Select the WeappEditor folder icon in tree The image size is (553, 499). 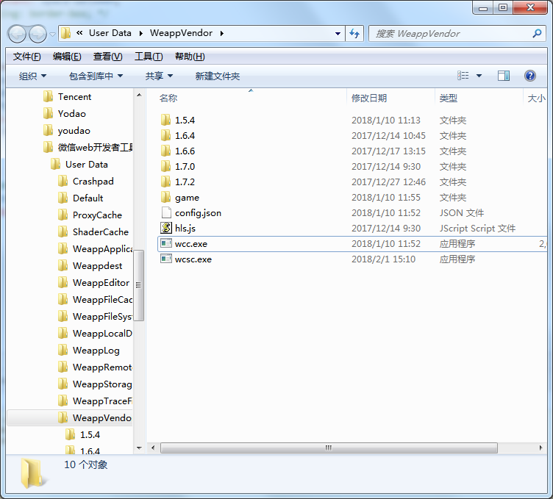pos(63,283)
